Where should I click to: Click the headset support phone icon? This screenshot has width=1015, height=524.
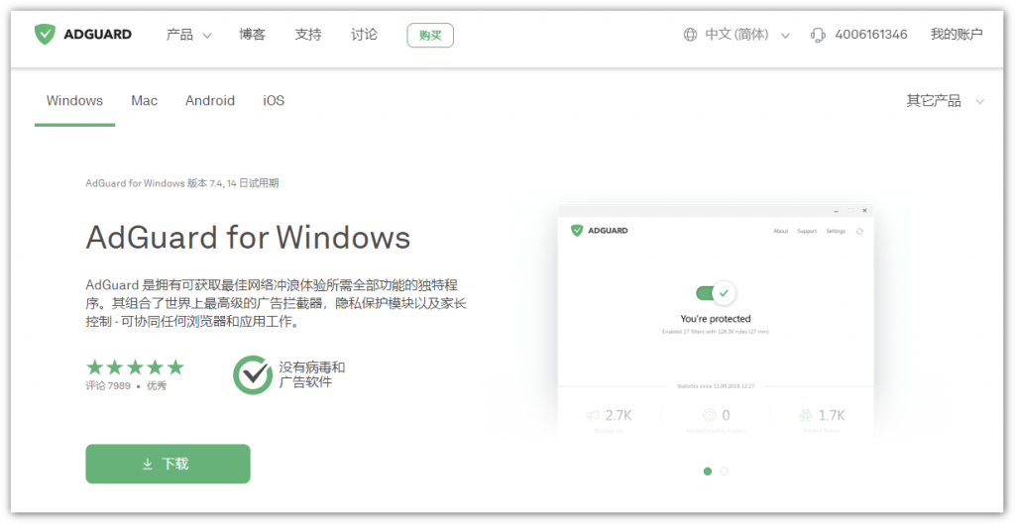(x=818, y=35)
